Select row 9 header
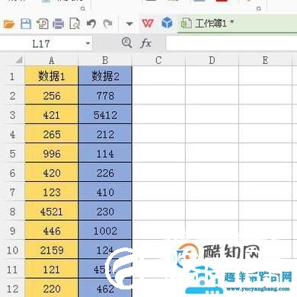This screenshot has width=297, height=297. (x=12, y=231)
